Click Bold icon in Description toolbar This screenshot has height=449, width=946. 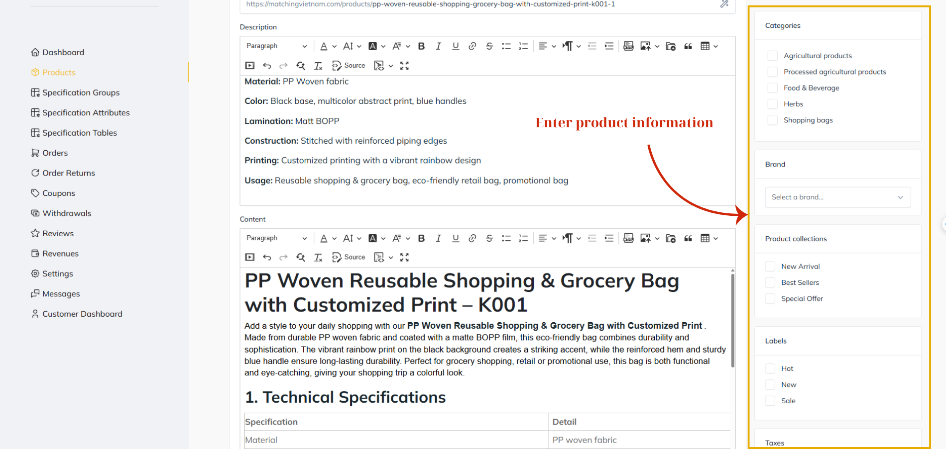[421, 46]
